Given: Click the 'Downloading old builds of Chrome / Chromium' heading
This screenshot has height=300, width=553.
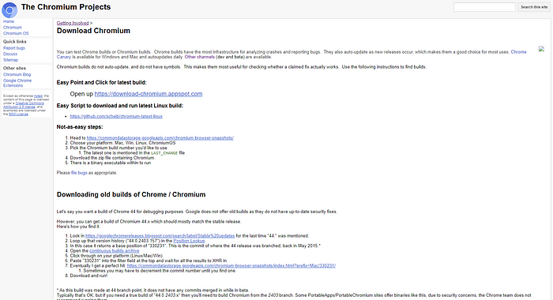Looking at the screenshot, I should (x=131, y=194).
